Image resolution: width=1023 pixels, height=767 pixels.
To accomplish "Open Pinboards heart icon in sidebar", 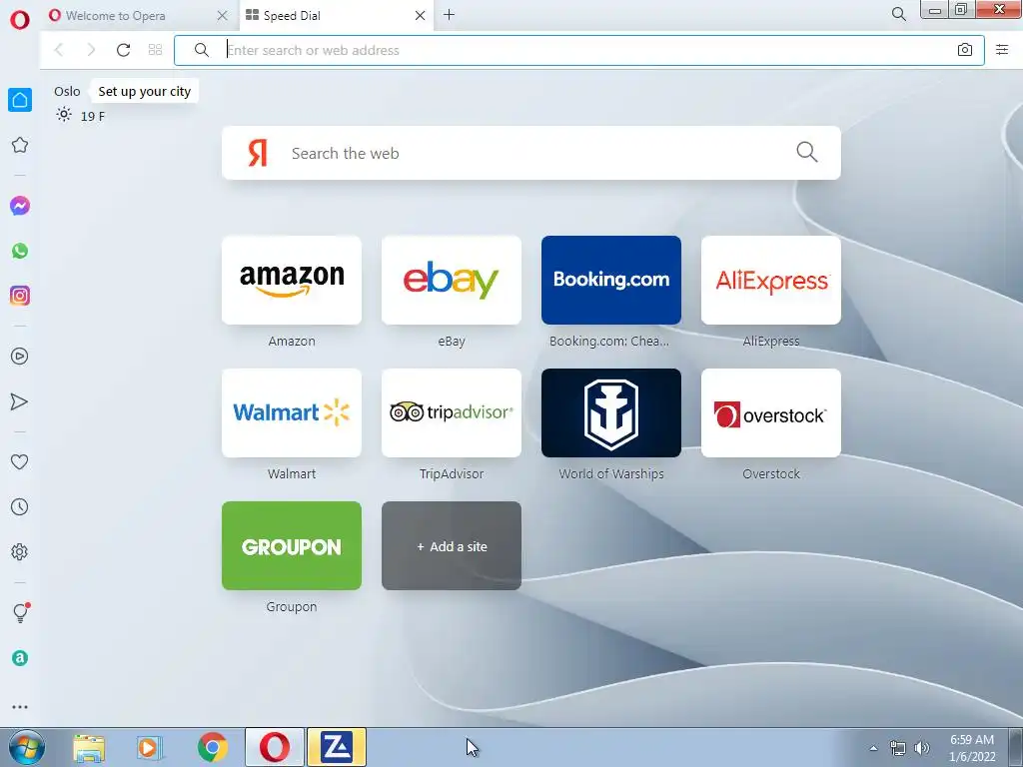I will click(20, 461).
